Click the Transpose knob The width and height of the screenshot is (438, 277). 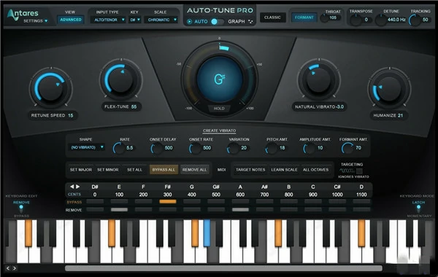tap(356, 20)
